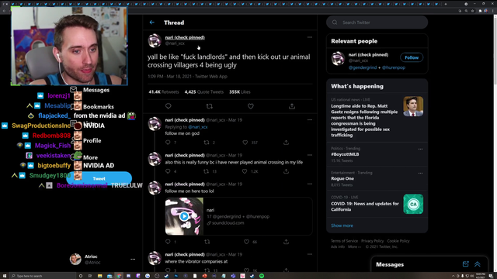Open Atrioc account menu
The width and height of the screenshot is (497, 279).
pos(103,259)
